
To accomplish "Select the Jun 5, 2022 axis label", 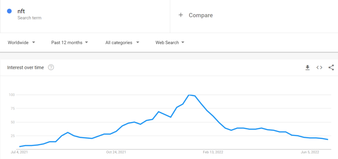I will click(310, 152).
